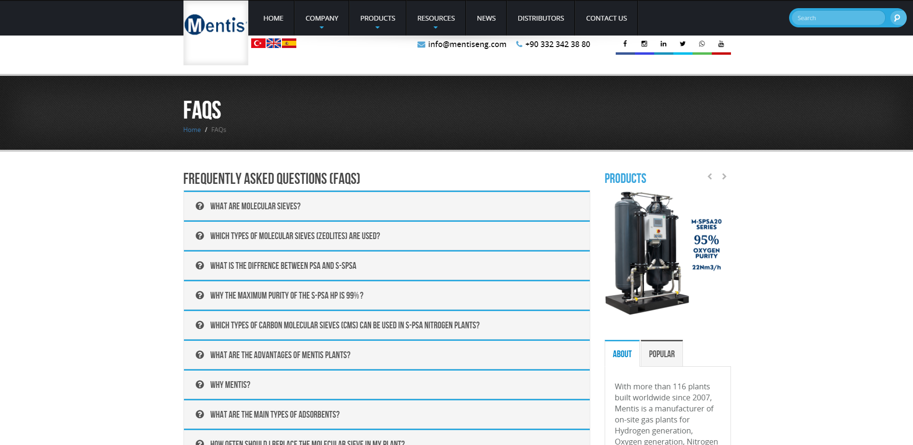Expand 'Why Mentis?' question
This screenshot has height=445, width=913.
point(387,385)
